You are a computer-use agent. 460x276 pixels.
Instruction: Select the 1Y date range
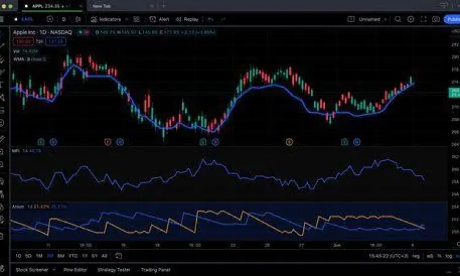pyautogui.click(x=85, y=256)
